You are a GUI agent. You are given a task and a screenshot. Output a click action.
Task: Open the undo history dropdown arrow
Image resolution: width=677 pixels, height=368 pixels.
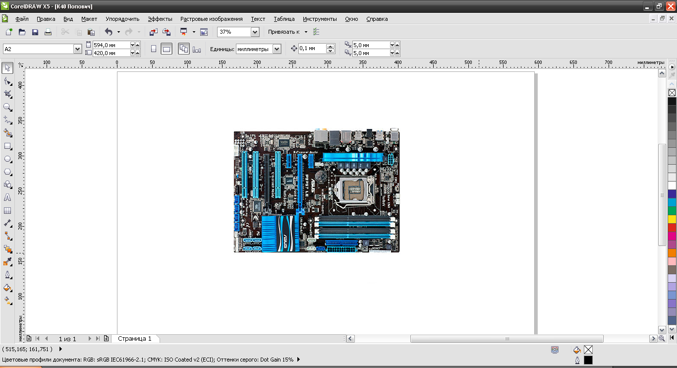[118, 32]
